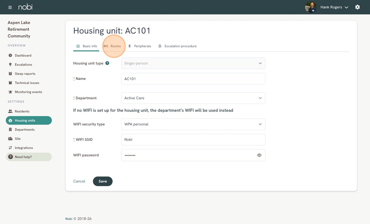
Task: Click the help icon beside Housing unit type
Action: point(107,63)
